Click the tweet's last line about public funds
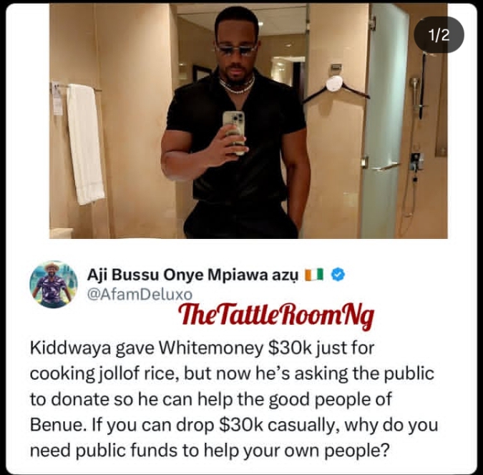Viewport: 483px width, 475px height. click(x=210, y=451)
